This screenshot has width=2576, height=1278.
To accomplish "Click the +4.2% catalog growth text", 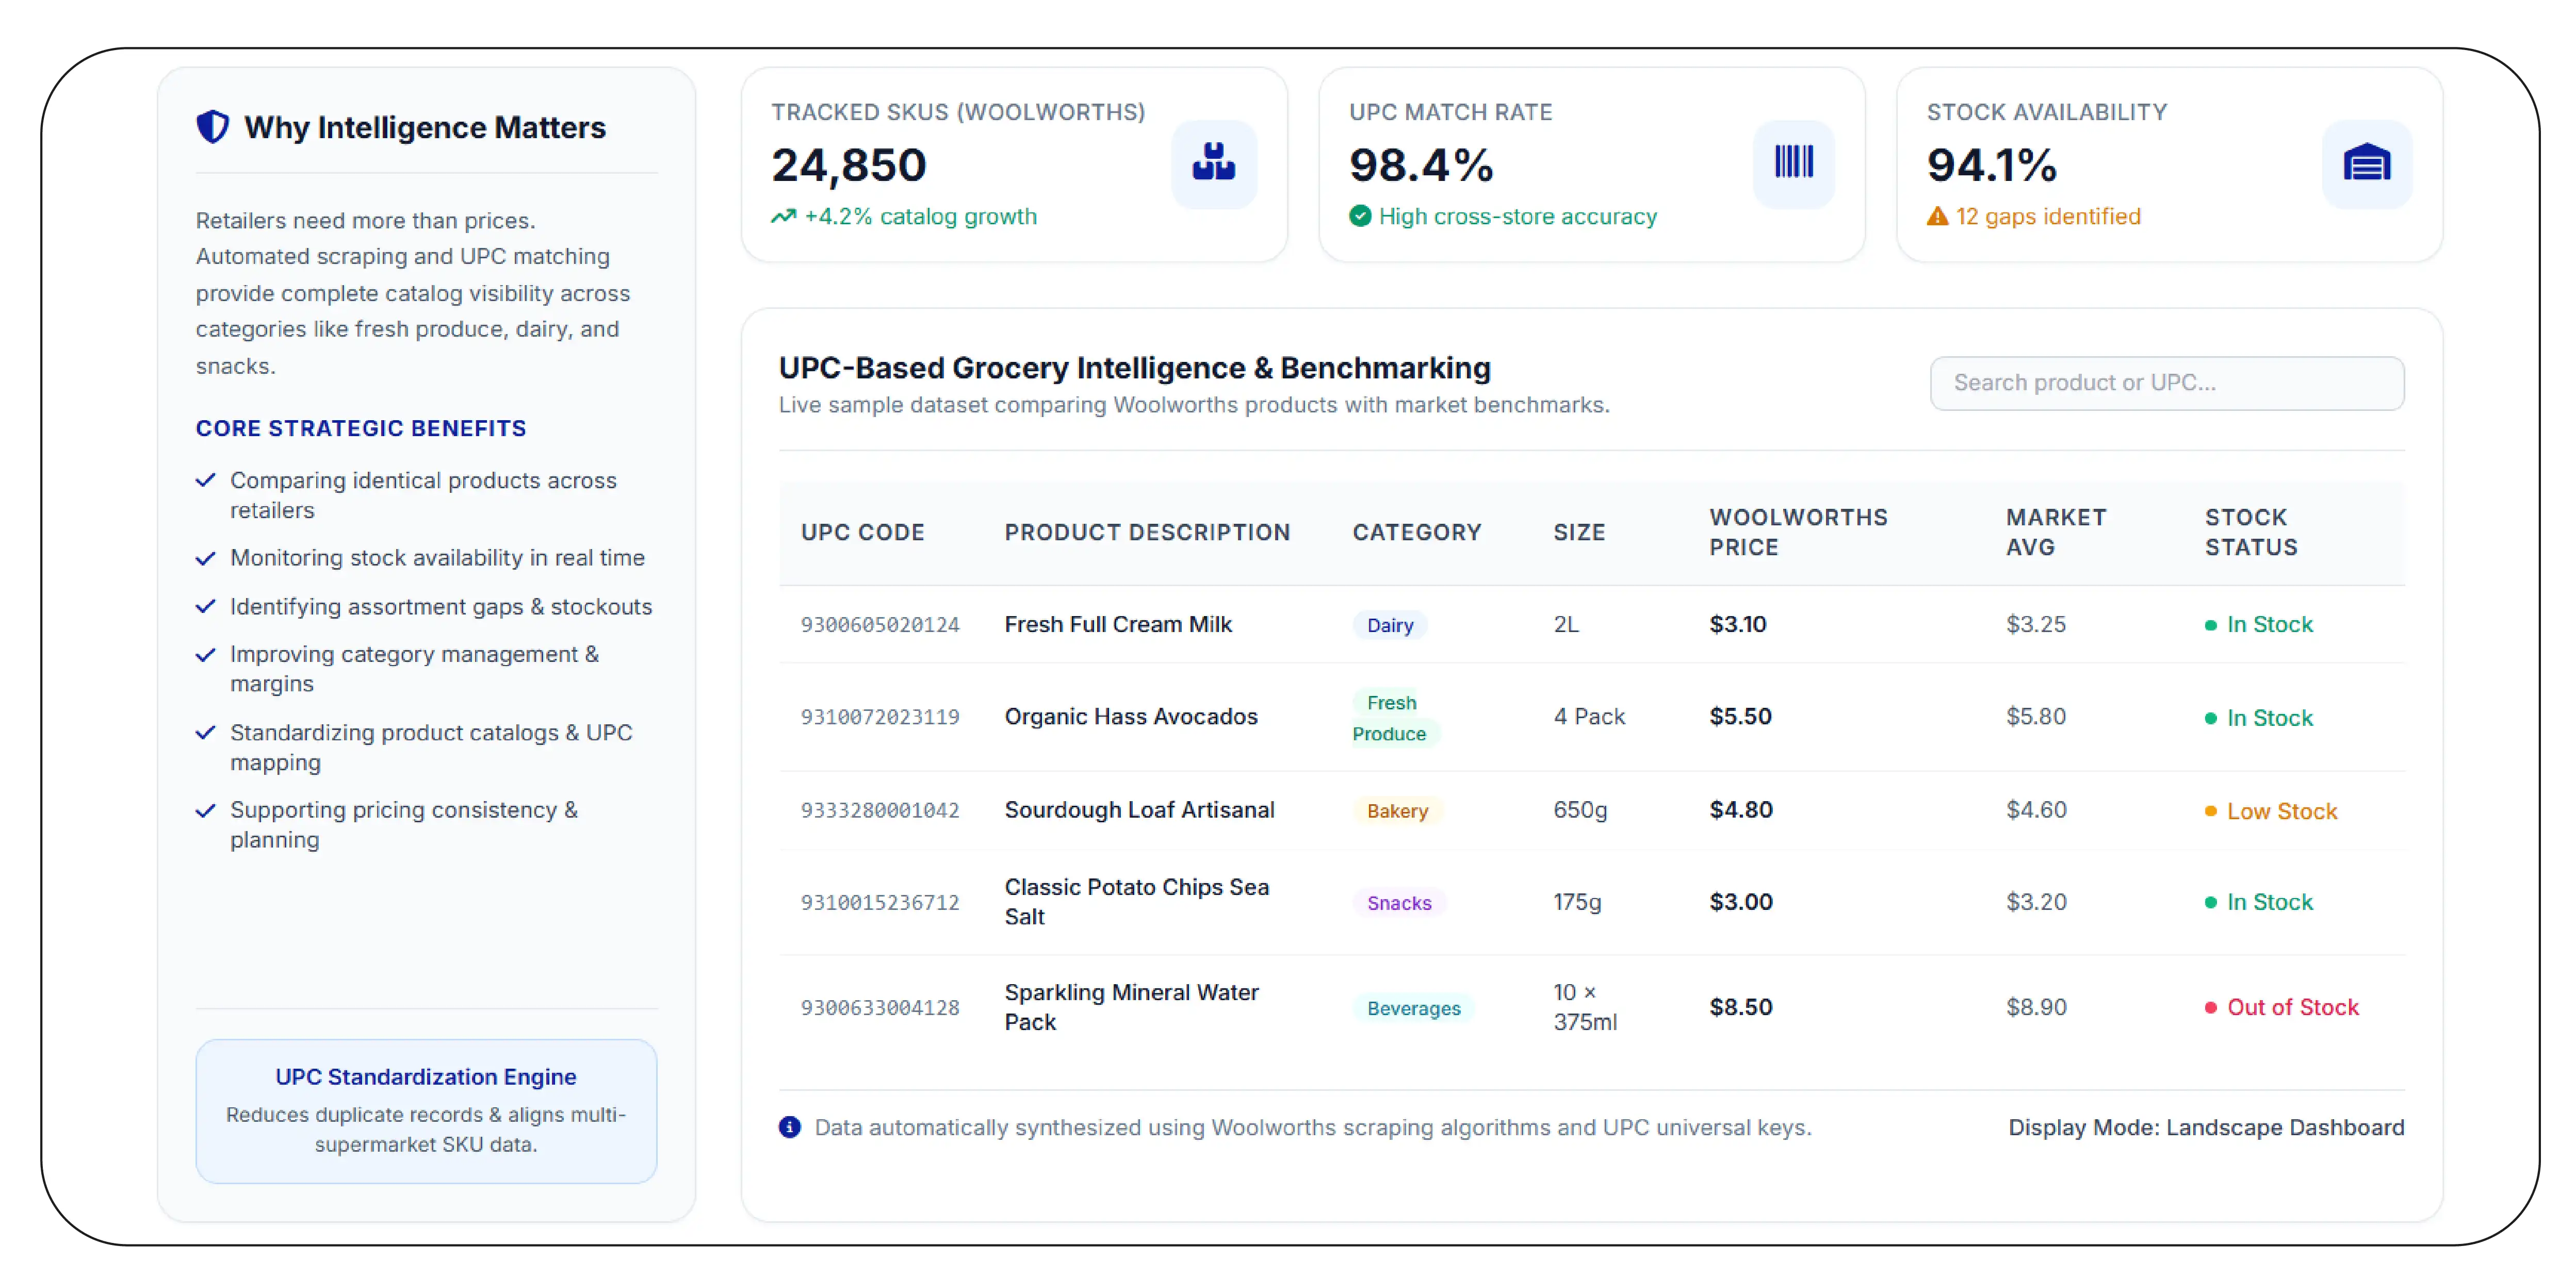I will pos(920,217).
